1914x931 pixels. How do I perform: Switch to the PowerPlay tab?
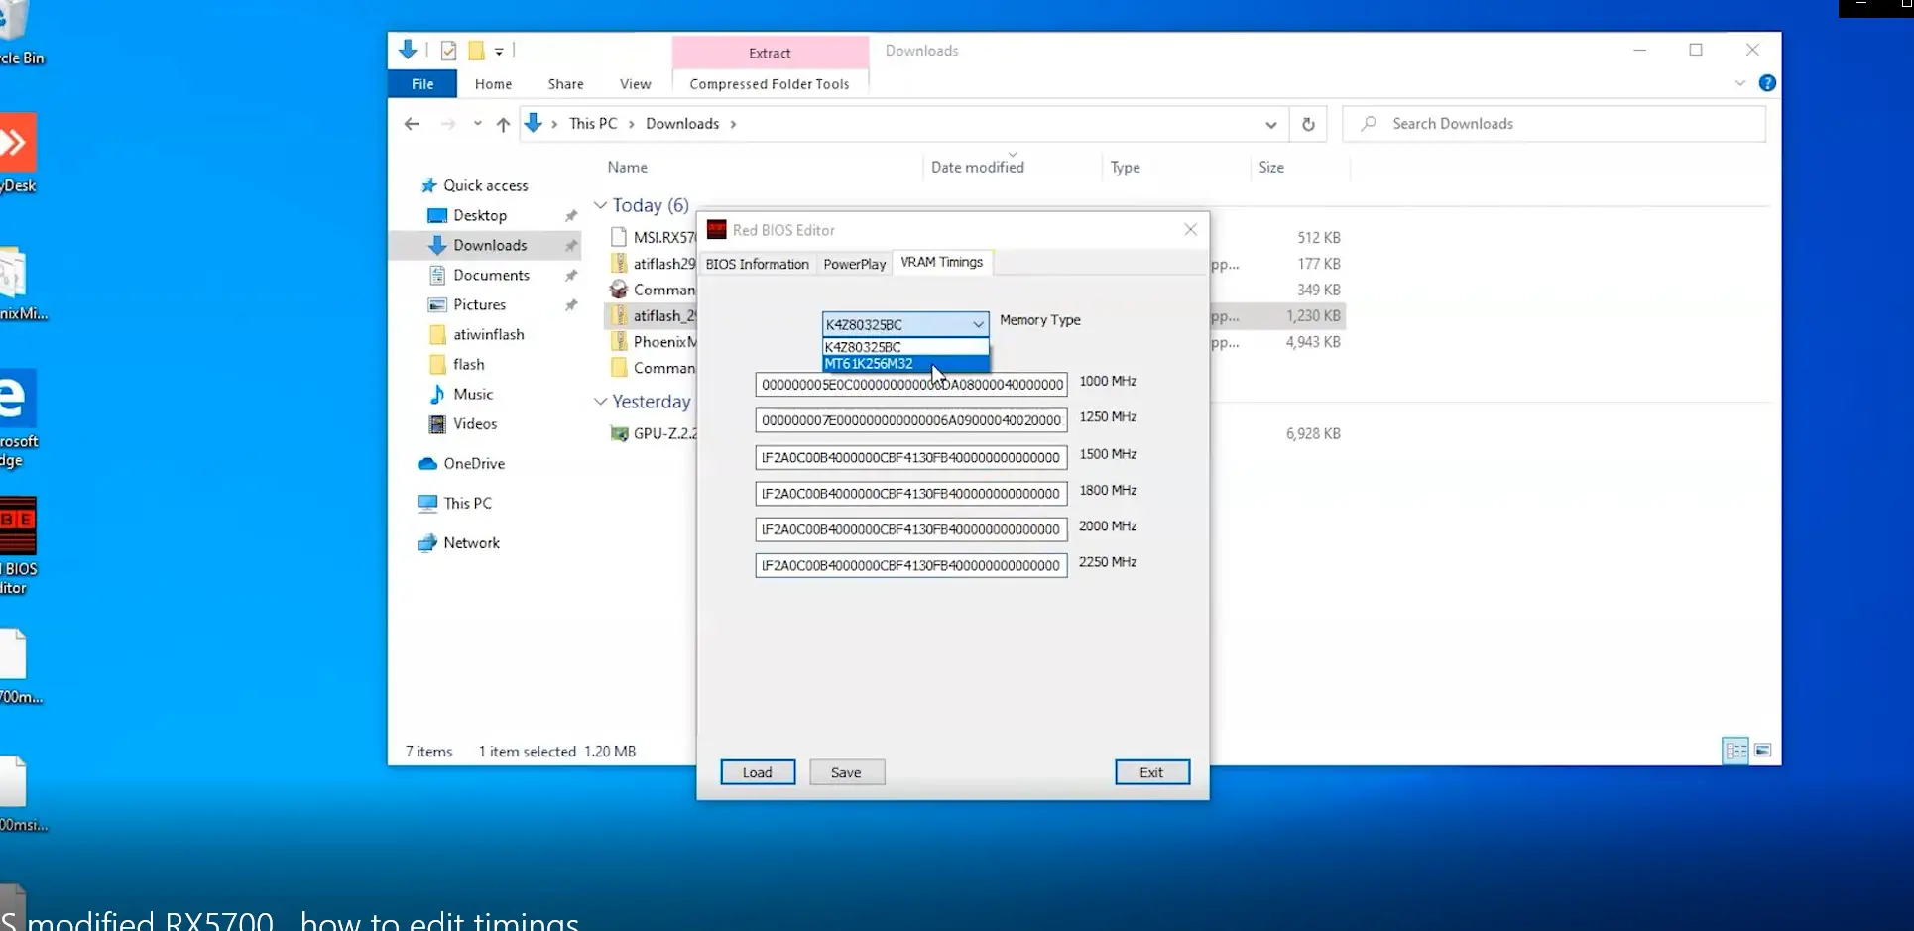click(854, 264)
